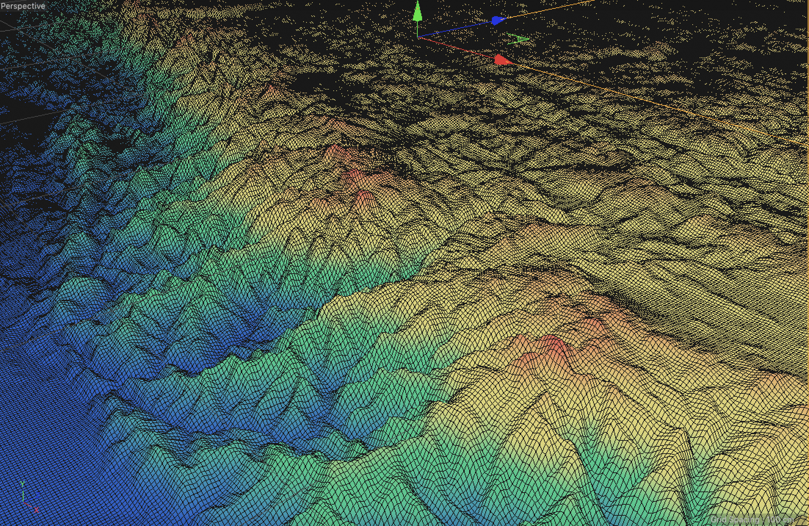
Task: Click the blue axis line of gizmo
Action: click(x=455, y=29)
